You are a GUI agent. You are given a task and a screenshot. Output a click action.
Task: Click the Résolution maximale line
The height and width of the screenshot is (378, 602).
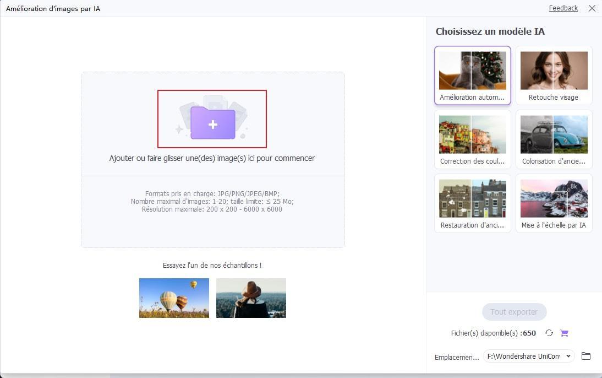click(x=212, y=209)
